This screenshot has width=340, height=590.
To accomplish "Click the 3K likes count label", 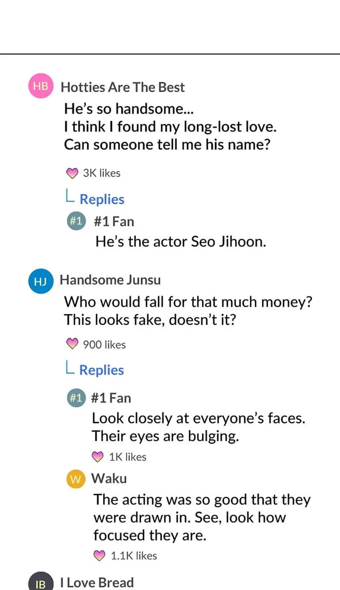I will click(102, 173).
